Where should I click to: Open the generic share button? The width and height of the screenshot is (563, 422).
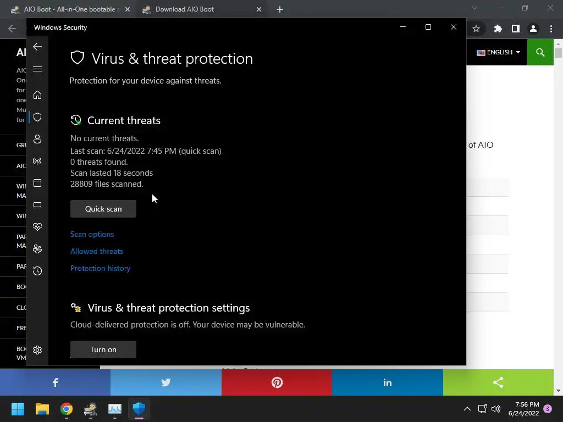[x=498, y=382]
